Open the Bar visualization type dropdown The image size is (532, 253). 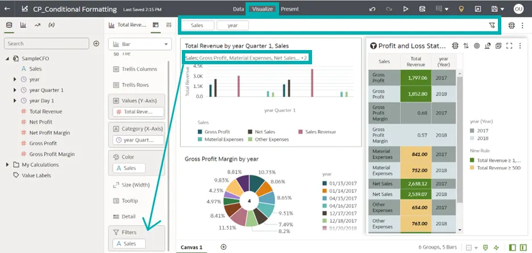(139, 44)
